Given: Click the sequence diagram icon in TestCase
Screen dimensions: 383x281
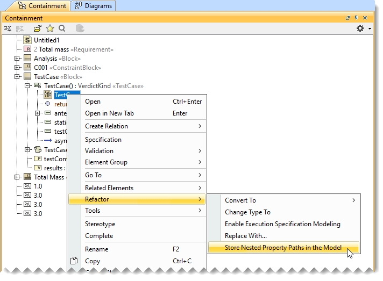Looking at the screenshot, I should click(x=47, y=95).
